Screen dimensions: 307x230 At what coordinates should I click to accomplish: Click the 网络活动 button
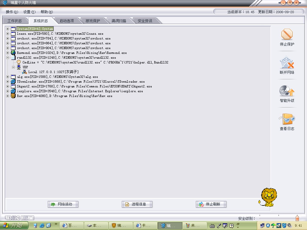[x=63, y=204]
